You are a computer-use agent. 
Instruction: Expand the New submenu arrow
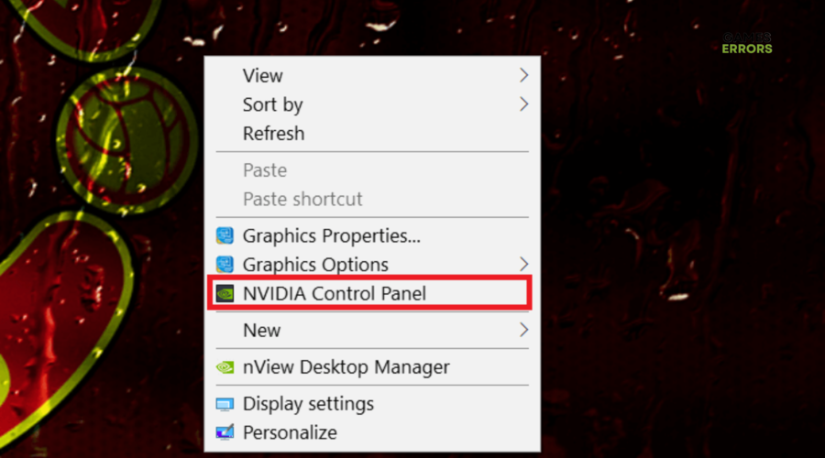tap(523, 330)
